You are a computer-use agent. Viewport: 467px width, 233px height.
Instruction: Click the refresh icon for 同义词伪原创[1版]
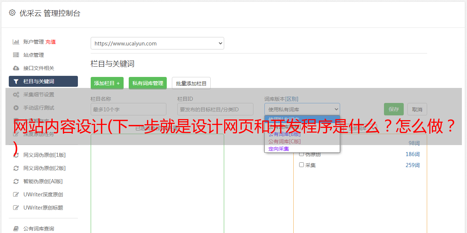(16, 155)
